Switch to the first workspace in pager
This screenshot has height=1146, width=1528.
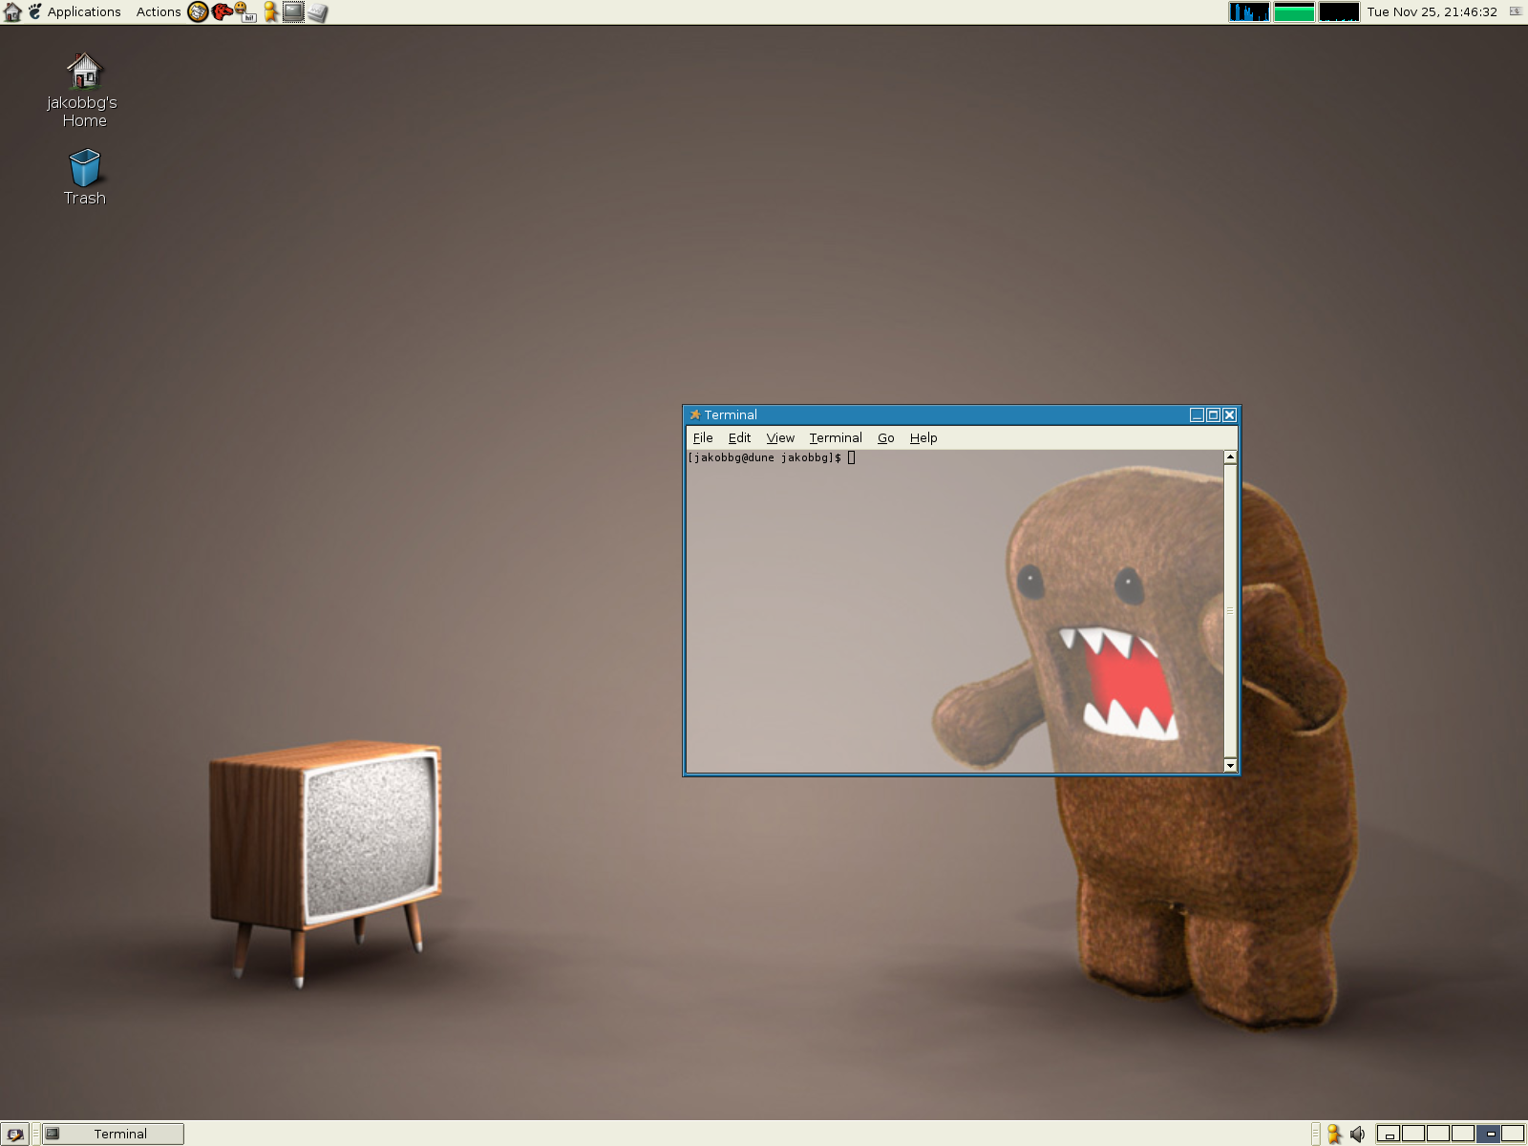[1390, 1134]
